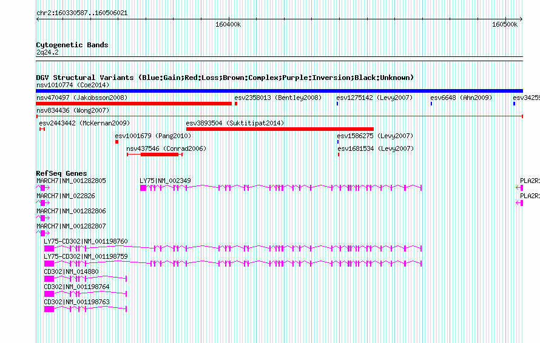
Task: Select the esv3893504 (Suktitipat2014) red bar
Action: [280, 129]
